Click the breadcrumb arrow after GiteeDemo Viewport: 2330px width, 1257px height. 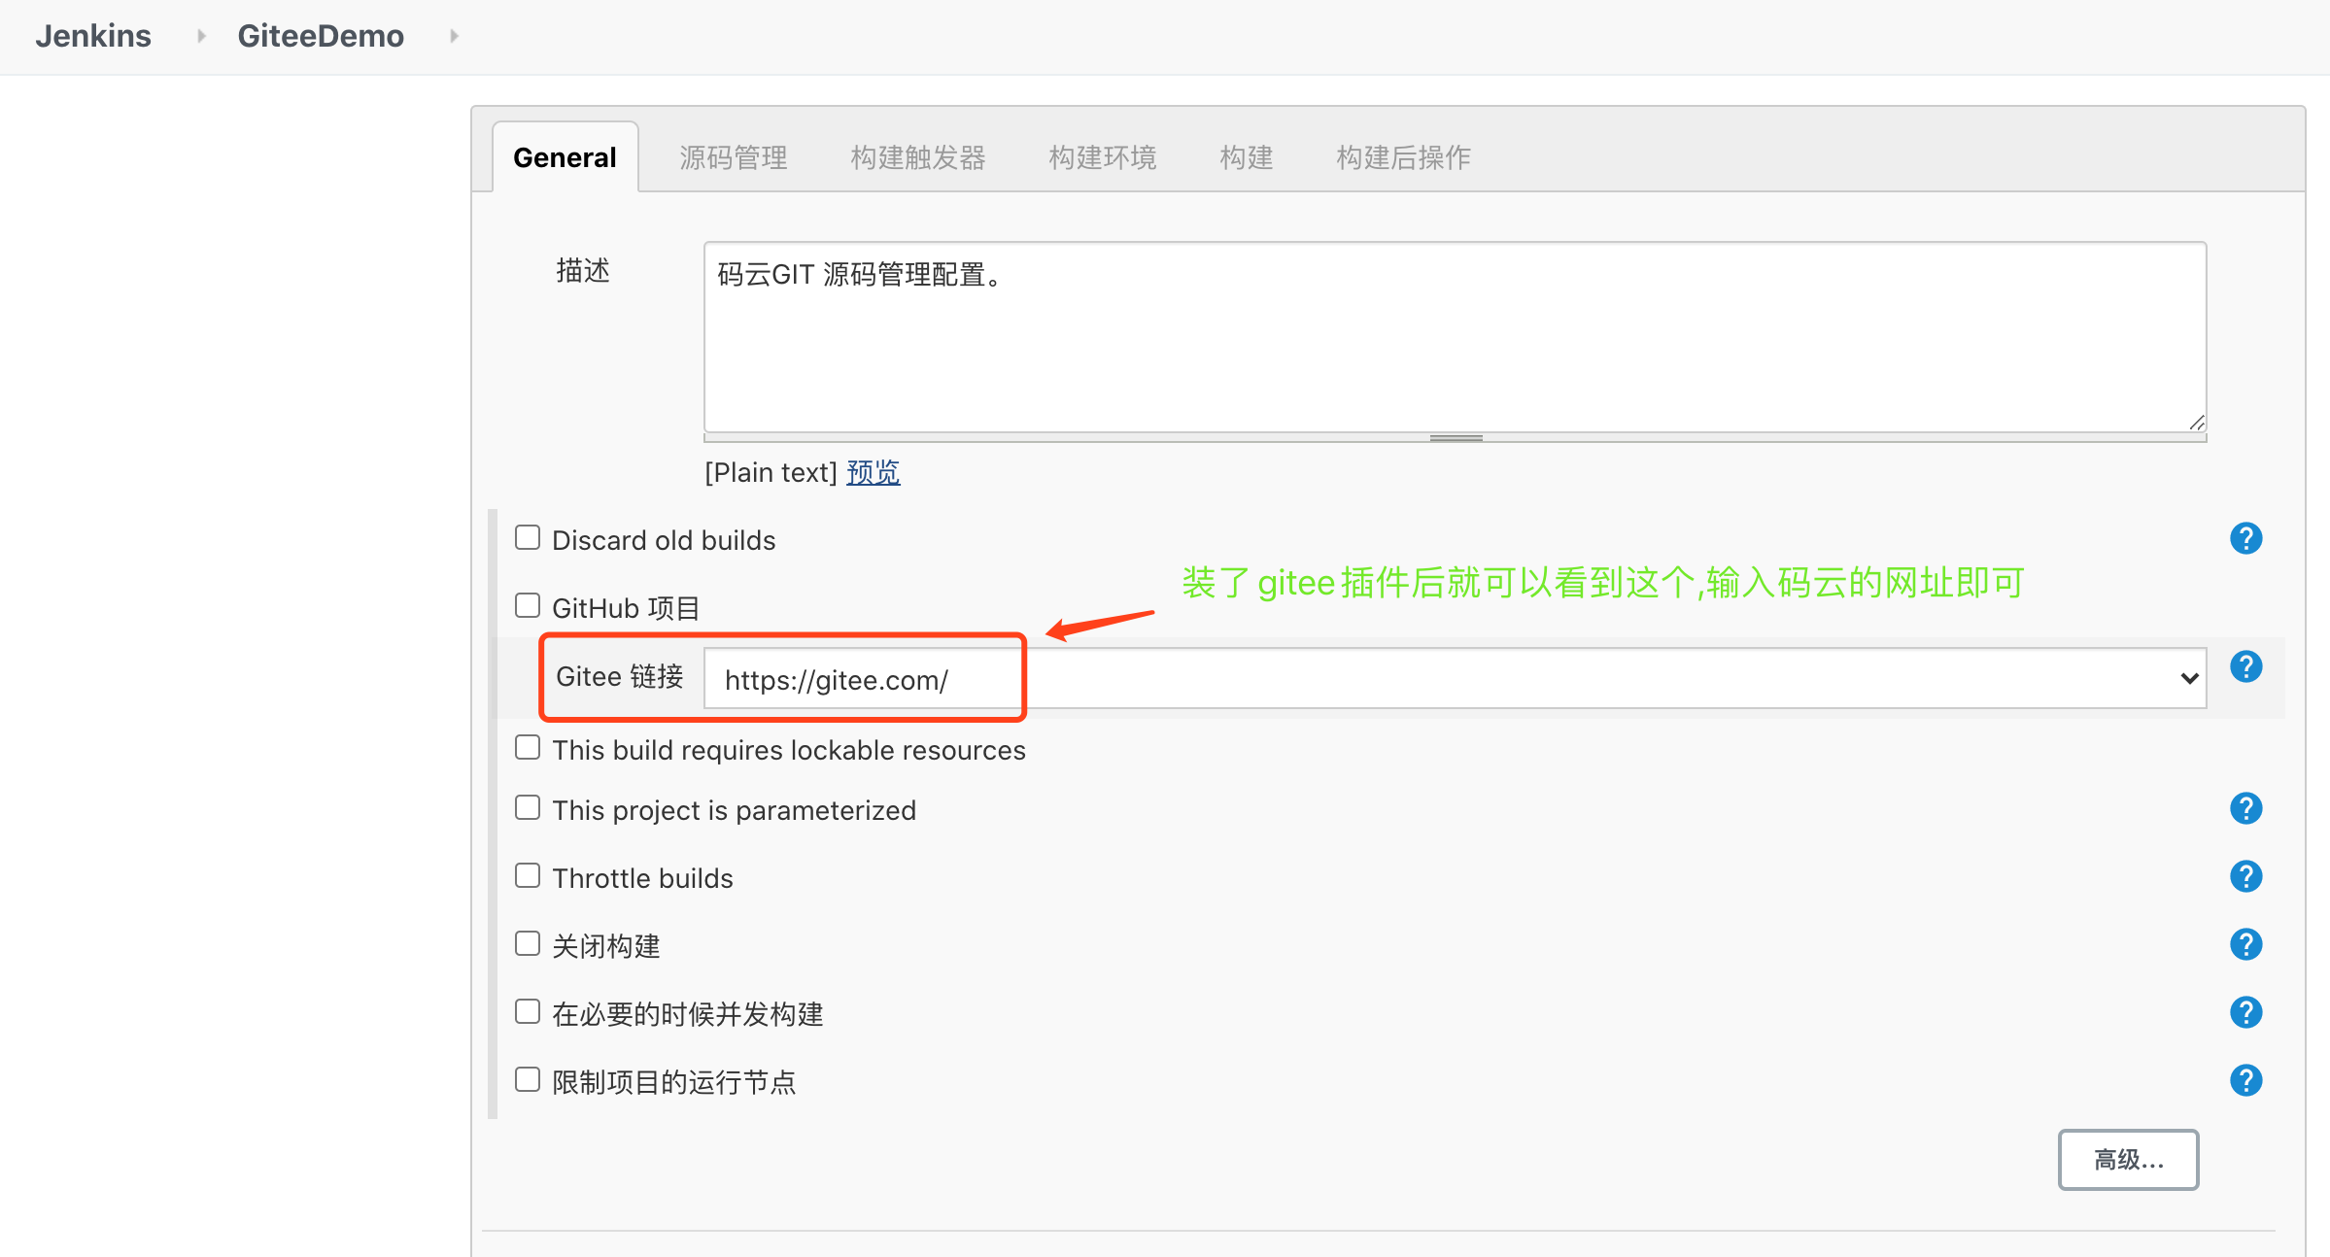(x=455, y=35)
